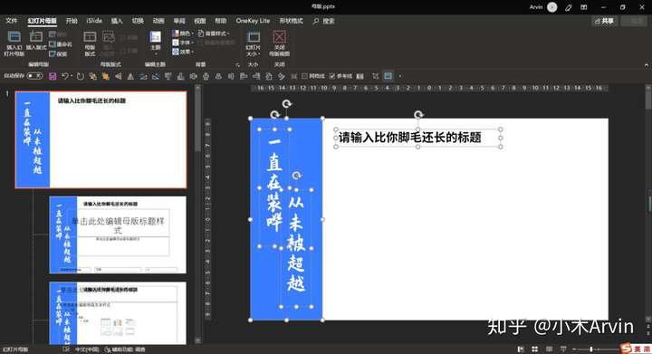Open Ribbon Display Options icon in title bar
Image resolution: width=652 pixels, height=354 pixels.
point(584,7)
